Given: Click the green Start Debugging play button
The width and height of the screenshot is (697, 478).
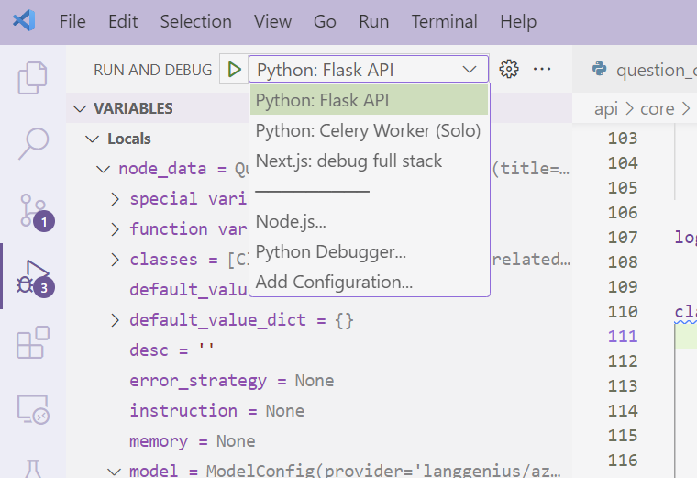Looking at the screenshot, I should [235, 70].
